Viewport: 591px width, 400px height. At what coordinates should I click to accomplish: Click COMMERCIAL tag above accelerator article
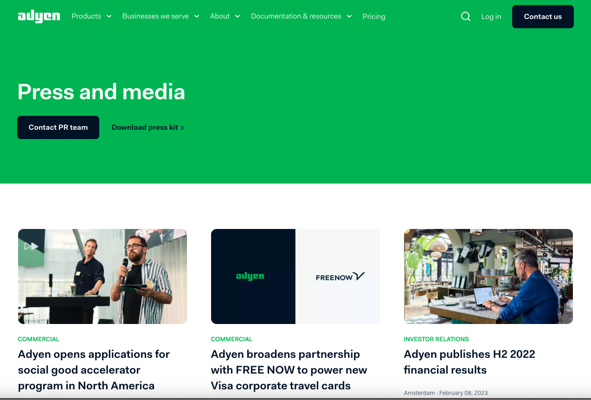(39, 339)
